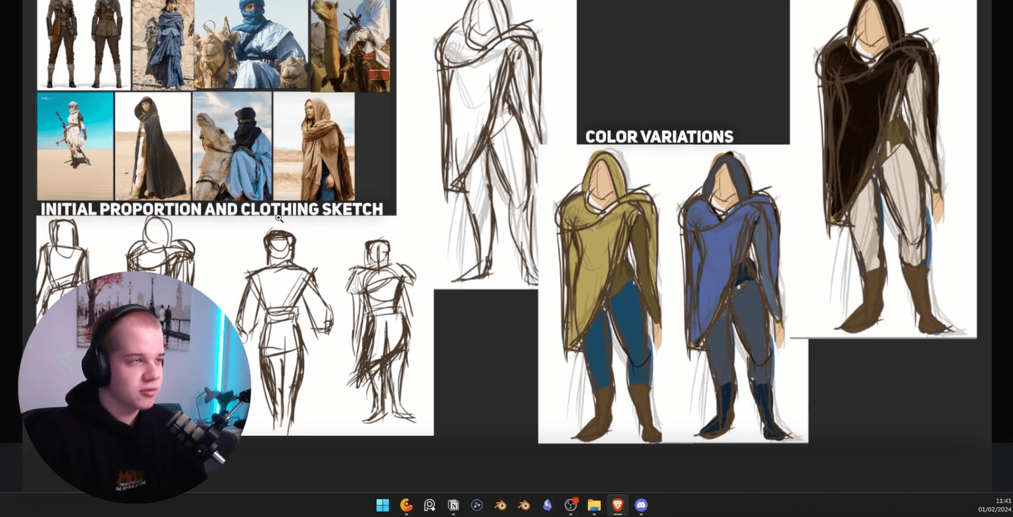The image size is (1013, 517).
Task: Switch to the Brave browser window
Action: tap(617, 505)
